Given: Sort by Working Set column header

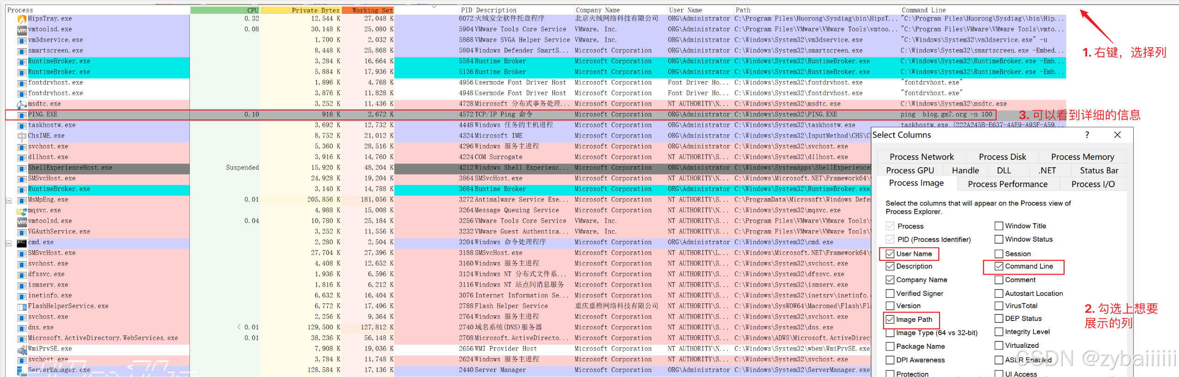Looking at the screenshot, I should click(368, 10).
